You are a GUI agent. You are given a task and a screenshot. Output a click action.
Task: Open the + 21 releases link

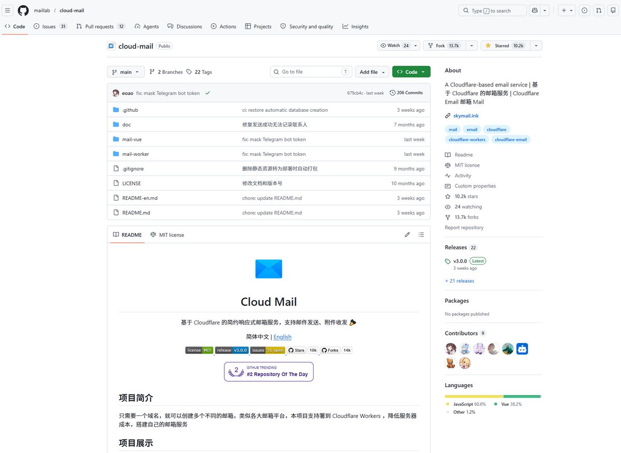coord(460,281)
